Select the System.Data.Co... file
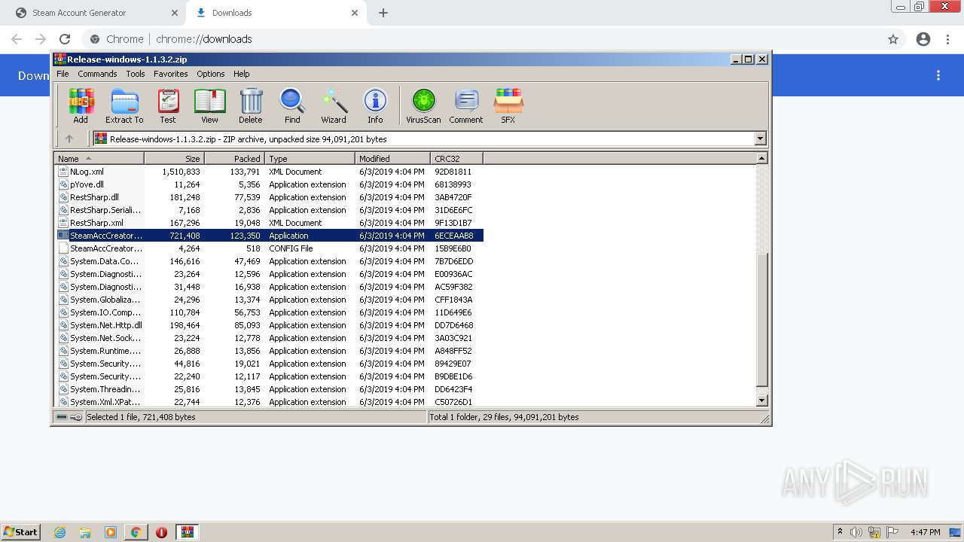 [270, 261]
